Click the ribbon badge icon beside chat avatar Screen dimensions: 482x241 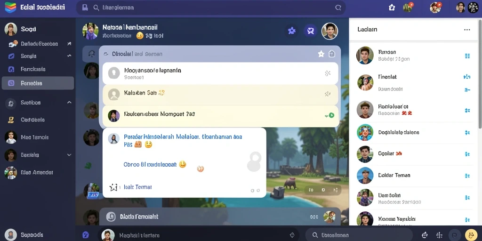point(310,31)
